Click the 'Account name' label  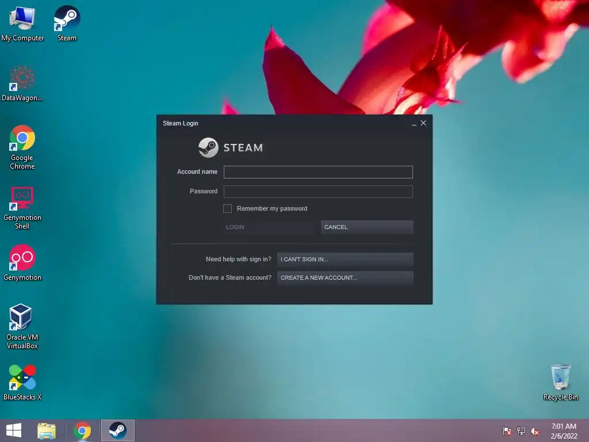[x=197, y=172]
